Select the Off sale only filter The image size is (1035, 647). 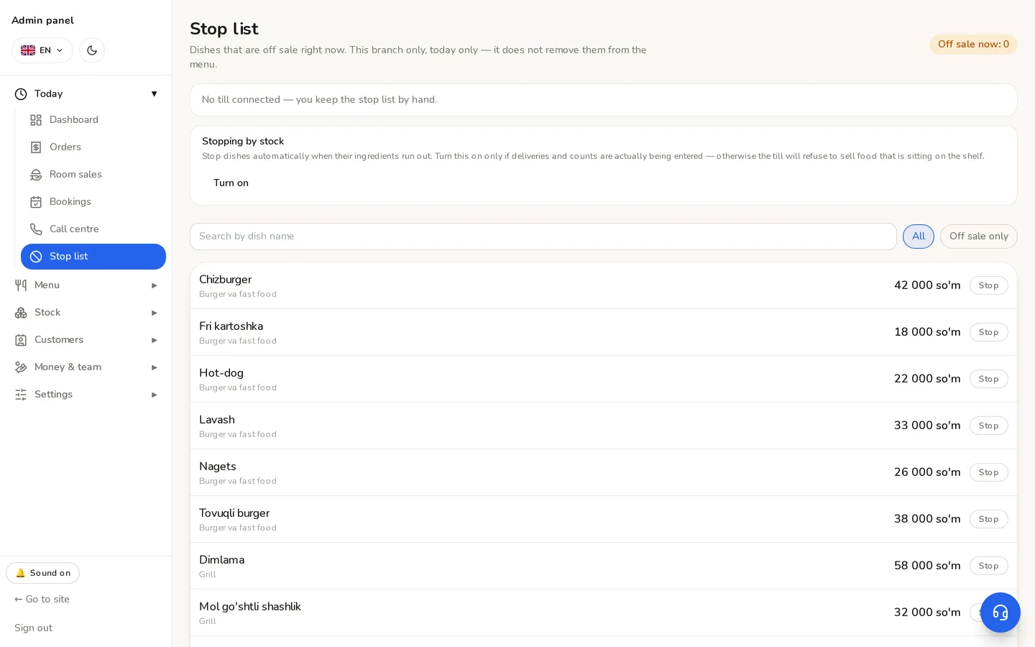pyautogui.click(x=978, y=237)
